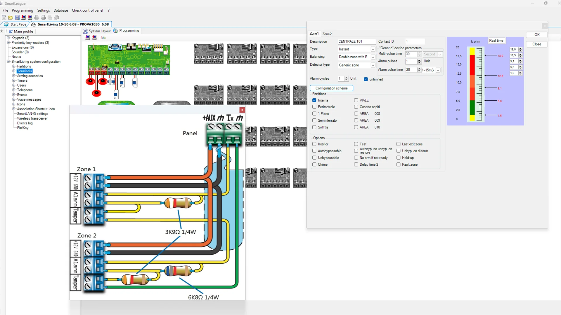Open the Type dropdown showing Instant
561x315 pixels.
[x=373, y=49]
